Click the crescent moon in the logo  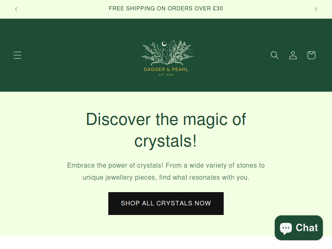tap(164, 44)
